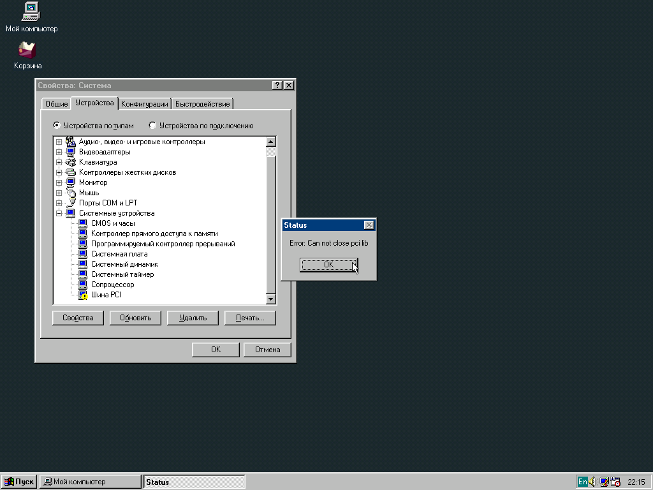Expand the Контроллеры жестких дисков node
This screenshot has height=490, width=653.
[59, 172]
